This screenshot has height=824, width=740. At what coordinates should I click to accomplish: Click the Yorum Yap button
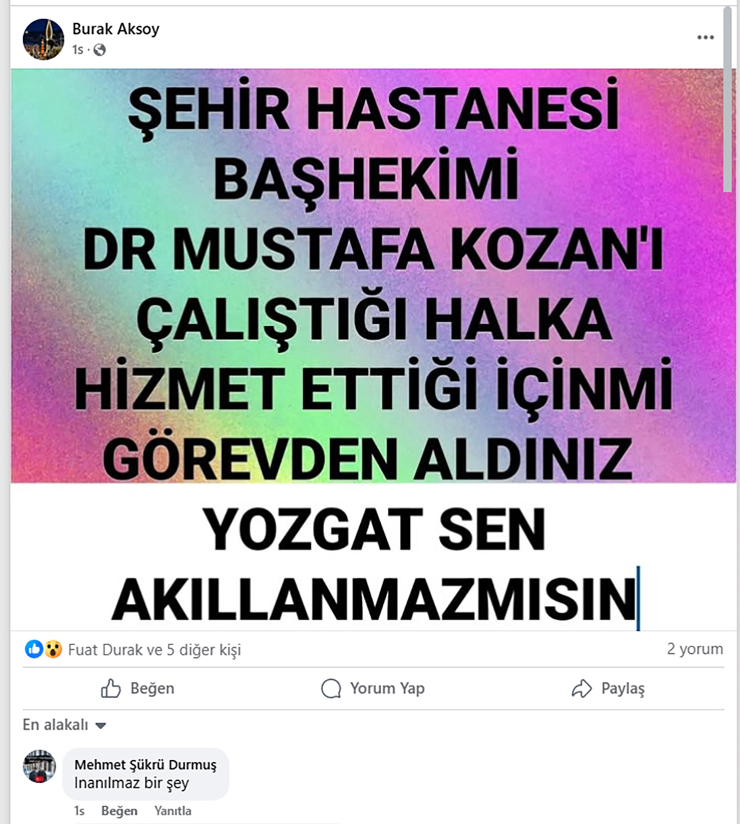[373, 688]
